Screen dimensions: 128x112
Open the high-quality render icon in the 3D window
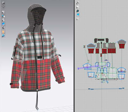[3, 3]
